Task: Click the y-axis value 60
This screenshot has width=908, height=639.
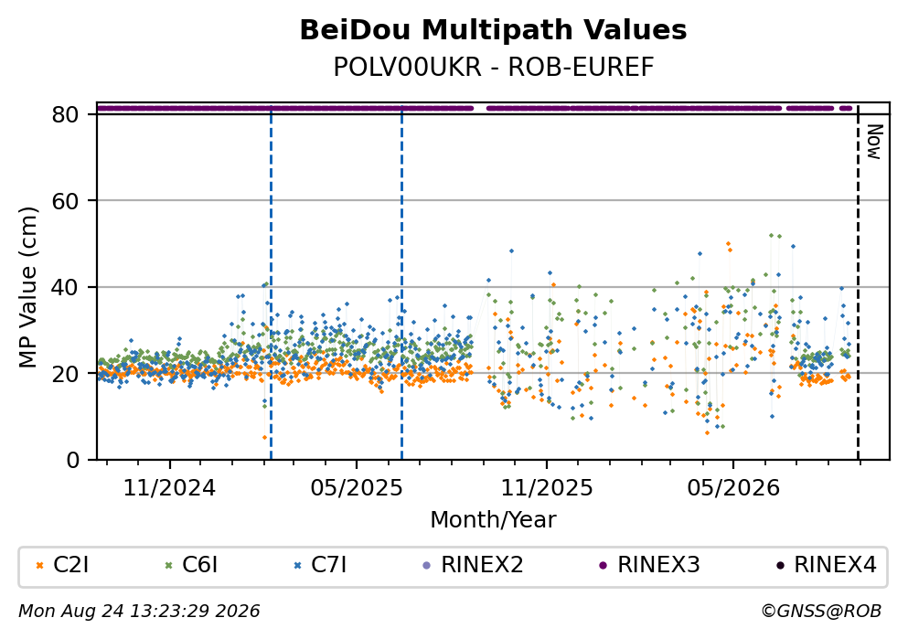Action: pyautogui.click(x=66, y=201)
